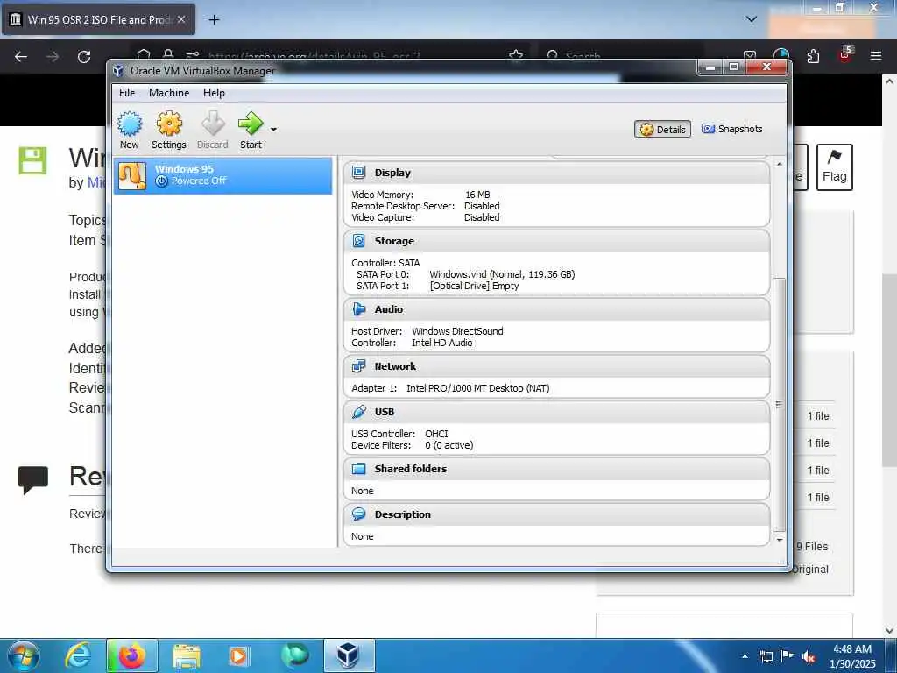The width and height of the screenshot is (897, 673).
Task: Open the Settings gear in VirtualBox toolbar
Action: [x=169, y=131]
